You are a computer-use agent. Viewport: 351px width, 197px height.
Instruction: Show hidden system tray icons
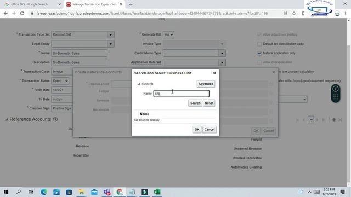pos(309,192)
